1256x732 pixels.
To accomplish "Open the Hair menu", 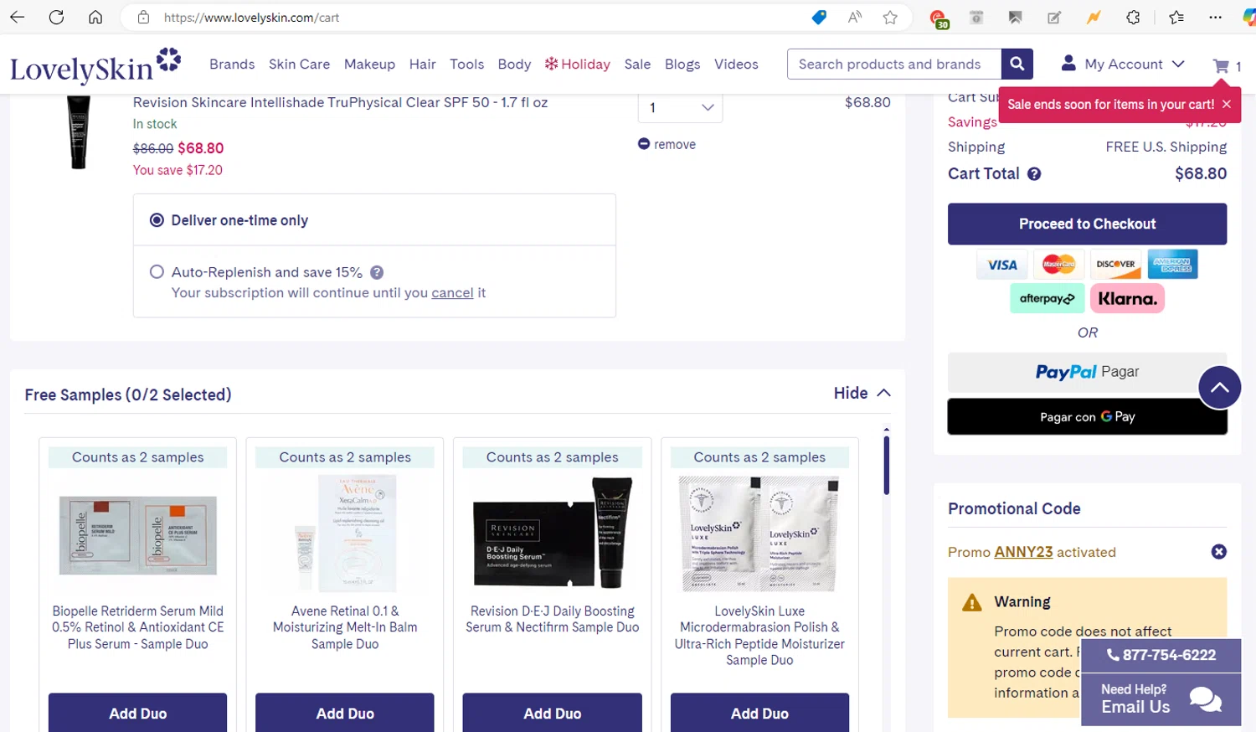I will pos(423,64).
